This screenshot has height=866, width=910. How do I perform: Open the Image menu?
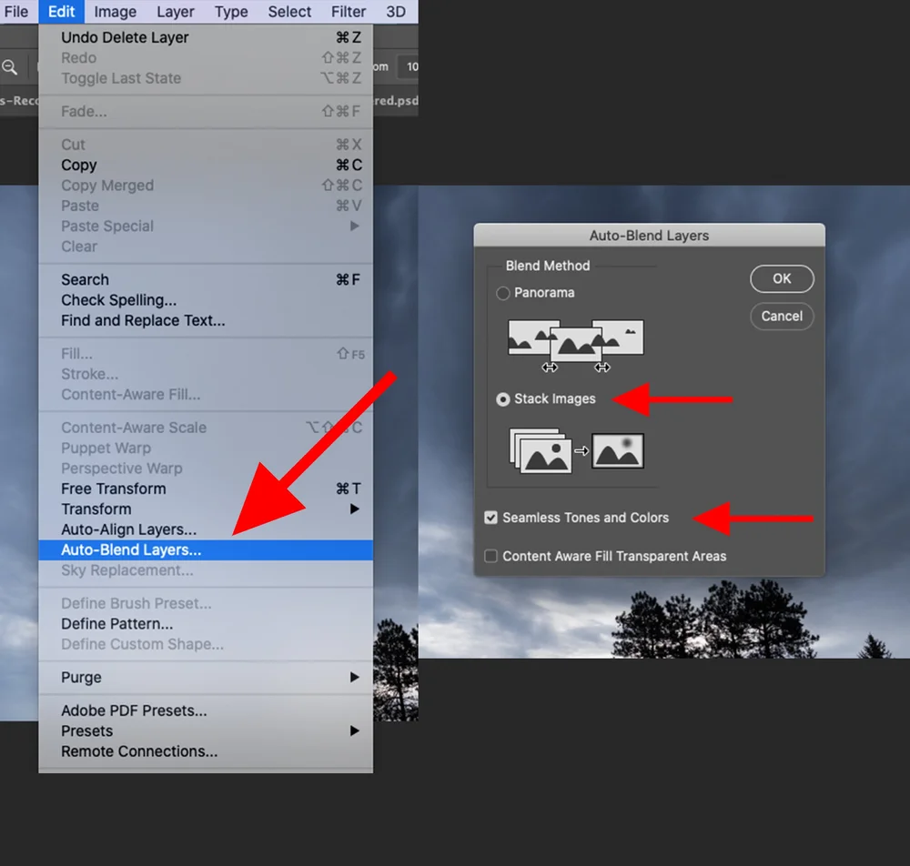[115, 12]
